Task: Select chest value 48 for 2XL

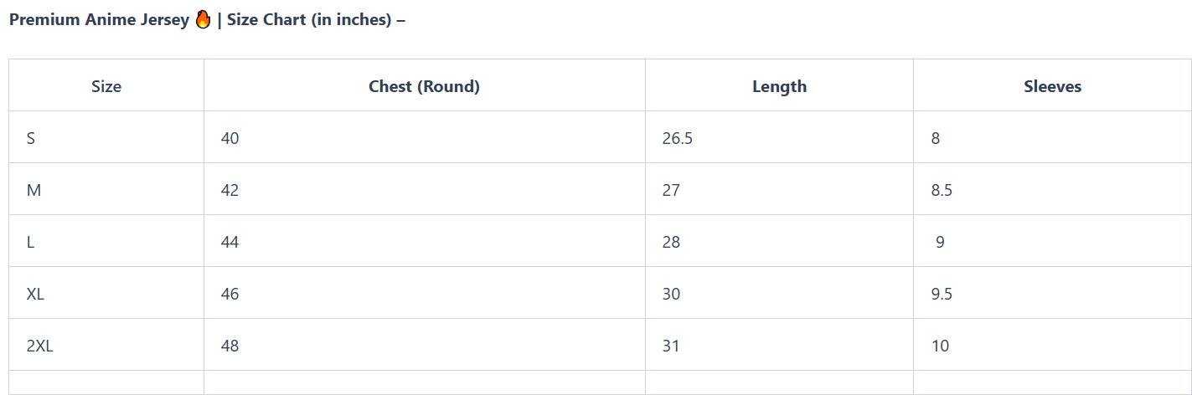Action: pyautogui.click(x=230, y=346)
